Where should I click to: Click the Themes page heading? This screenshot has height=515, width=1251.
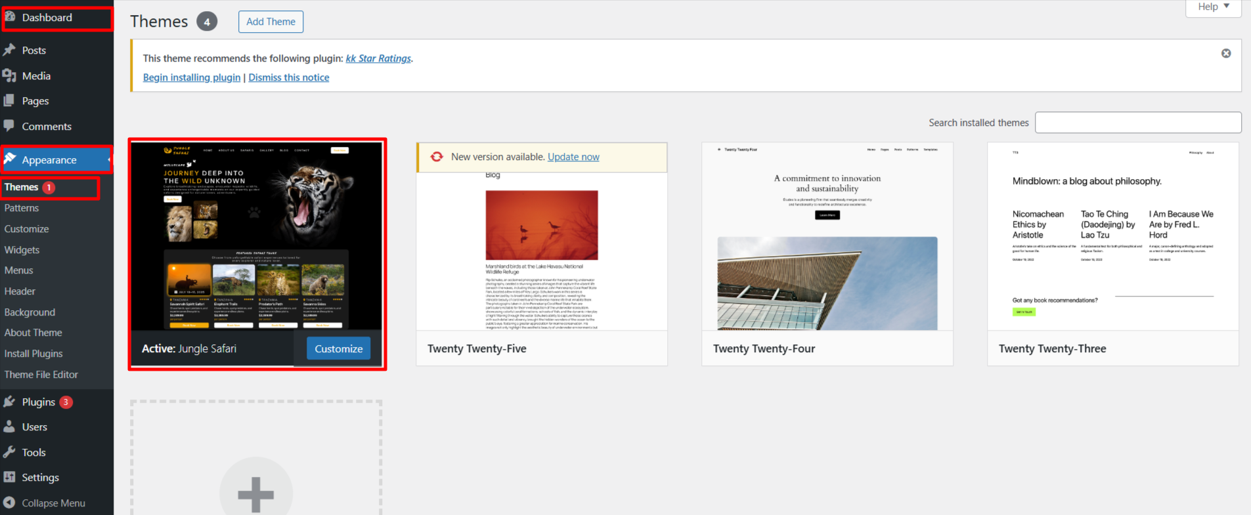[159, 22]
